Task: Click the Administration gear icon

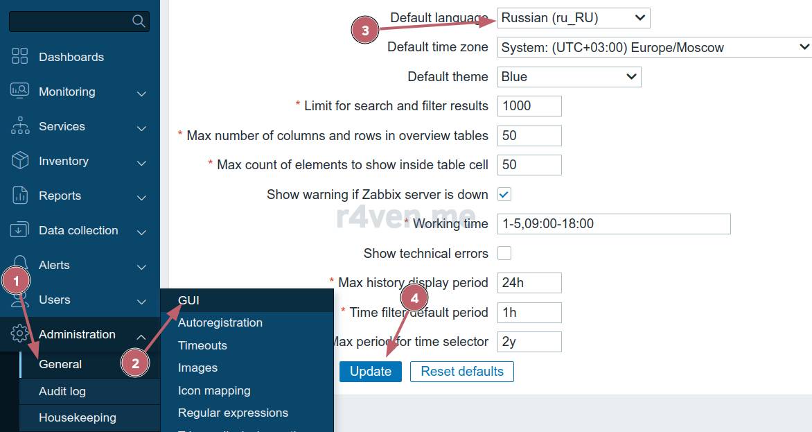Action: tap(20, 334)
